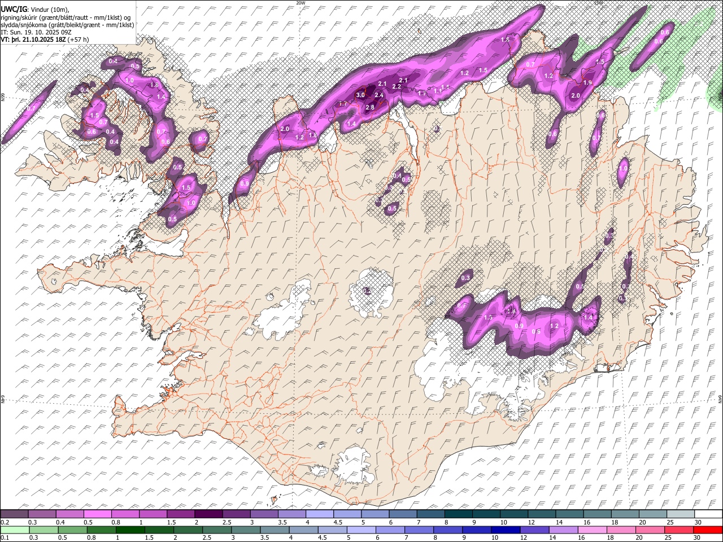Click the 64N latitude label at right edge
The image size is (723, 542).
click(x=720, y=399)
